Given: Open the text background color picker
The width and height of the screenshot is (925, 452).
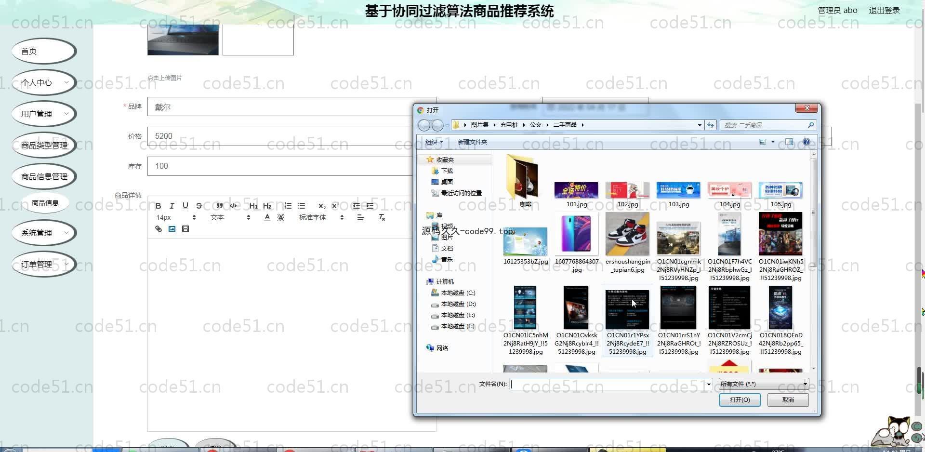Looking at the screenshot, I should pos(281,217).
